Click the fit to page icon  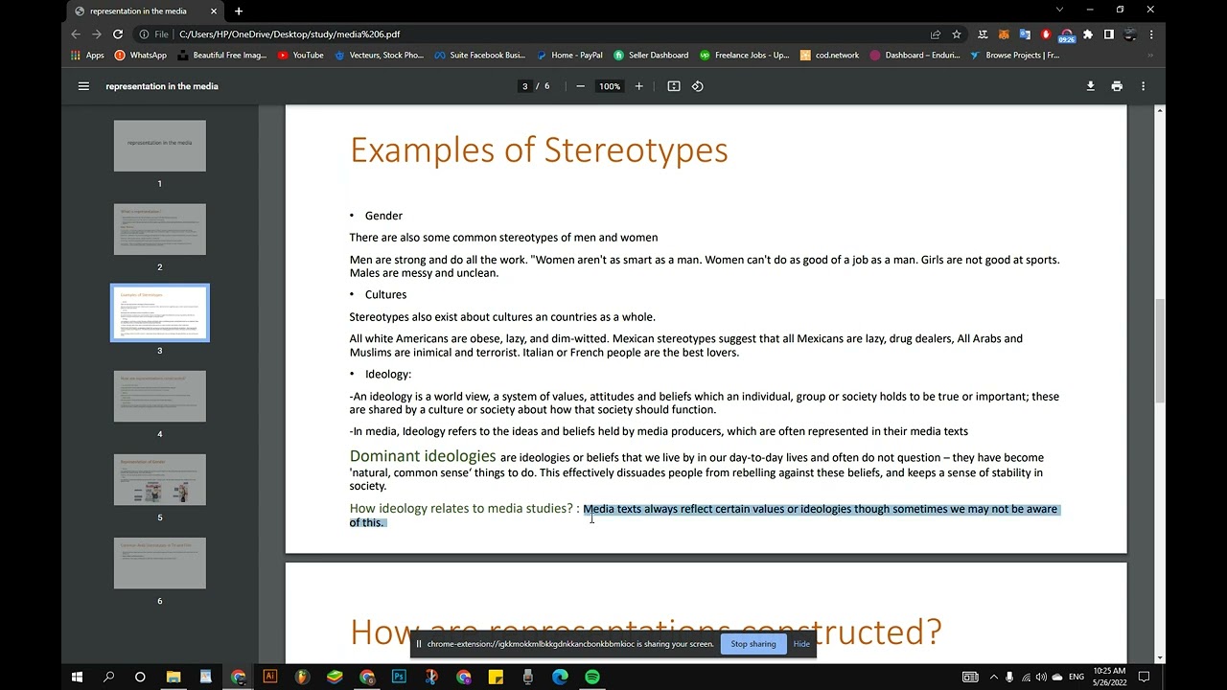click(674, 86)
